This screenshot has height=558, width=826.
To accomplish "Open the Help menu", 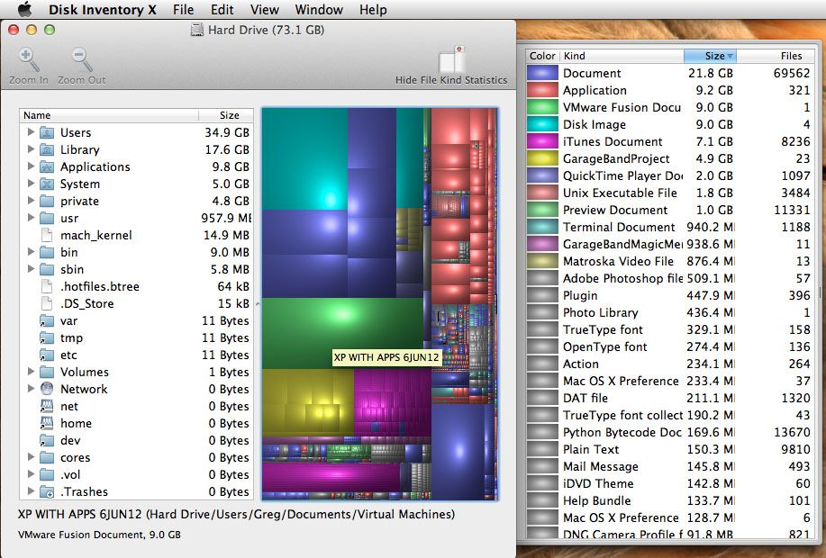I will tap(373, 10).
